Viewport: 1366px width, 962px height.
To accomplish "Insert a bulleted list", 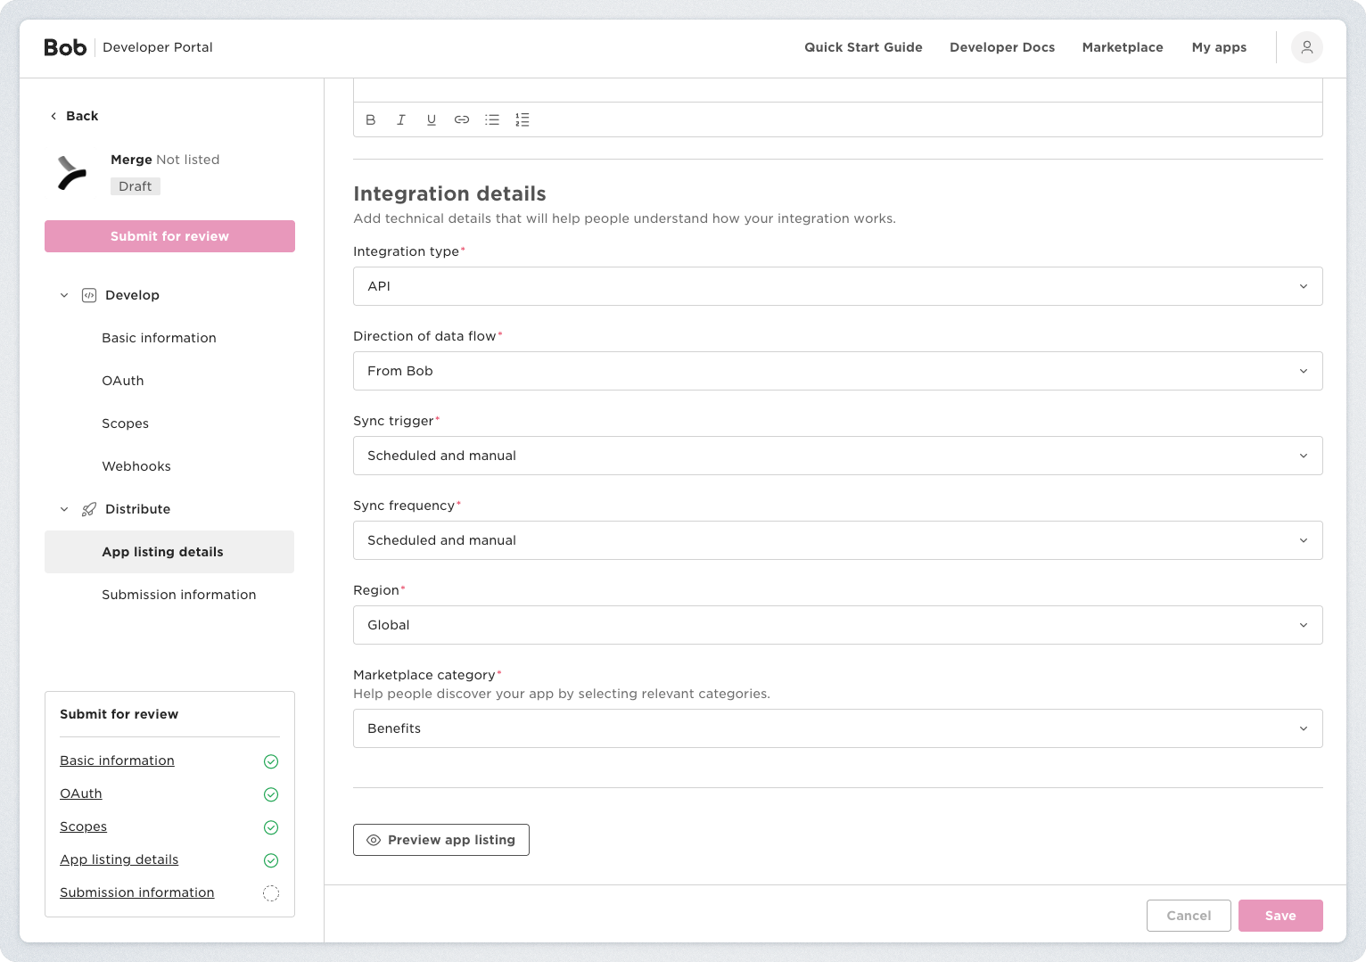I will point(492,119).
